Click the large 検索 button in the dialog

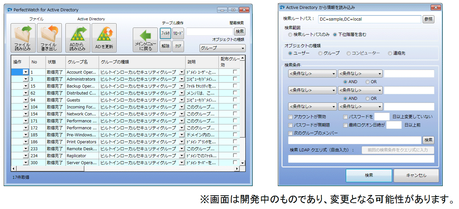(369, 175)
